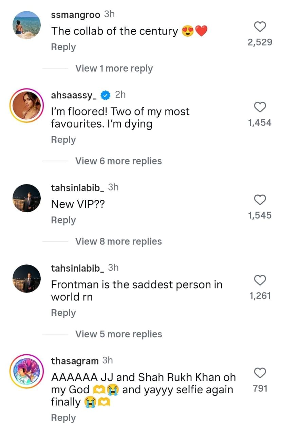
Task: Tap heart on the "Frontman is the saddest" comment
Action: (260, 280)
